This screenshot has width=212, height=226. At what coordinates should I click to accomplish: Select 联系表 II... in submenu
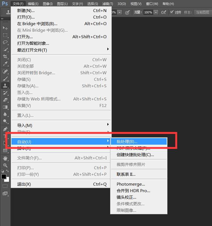point(139,174)
